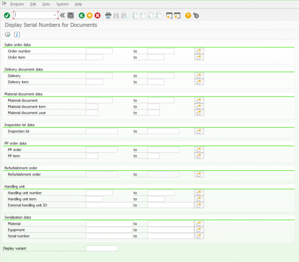Click the red Cancel icon
This screenshot has width=299, height=262.
(97, 15)
